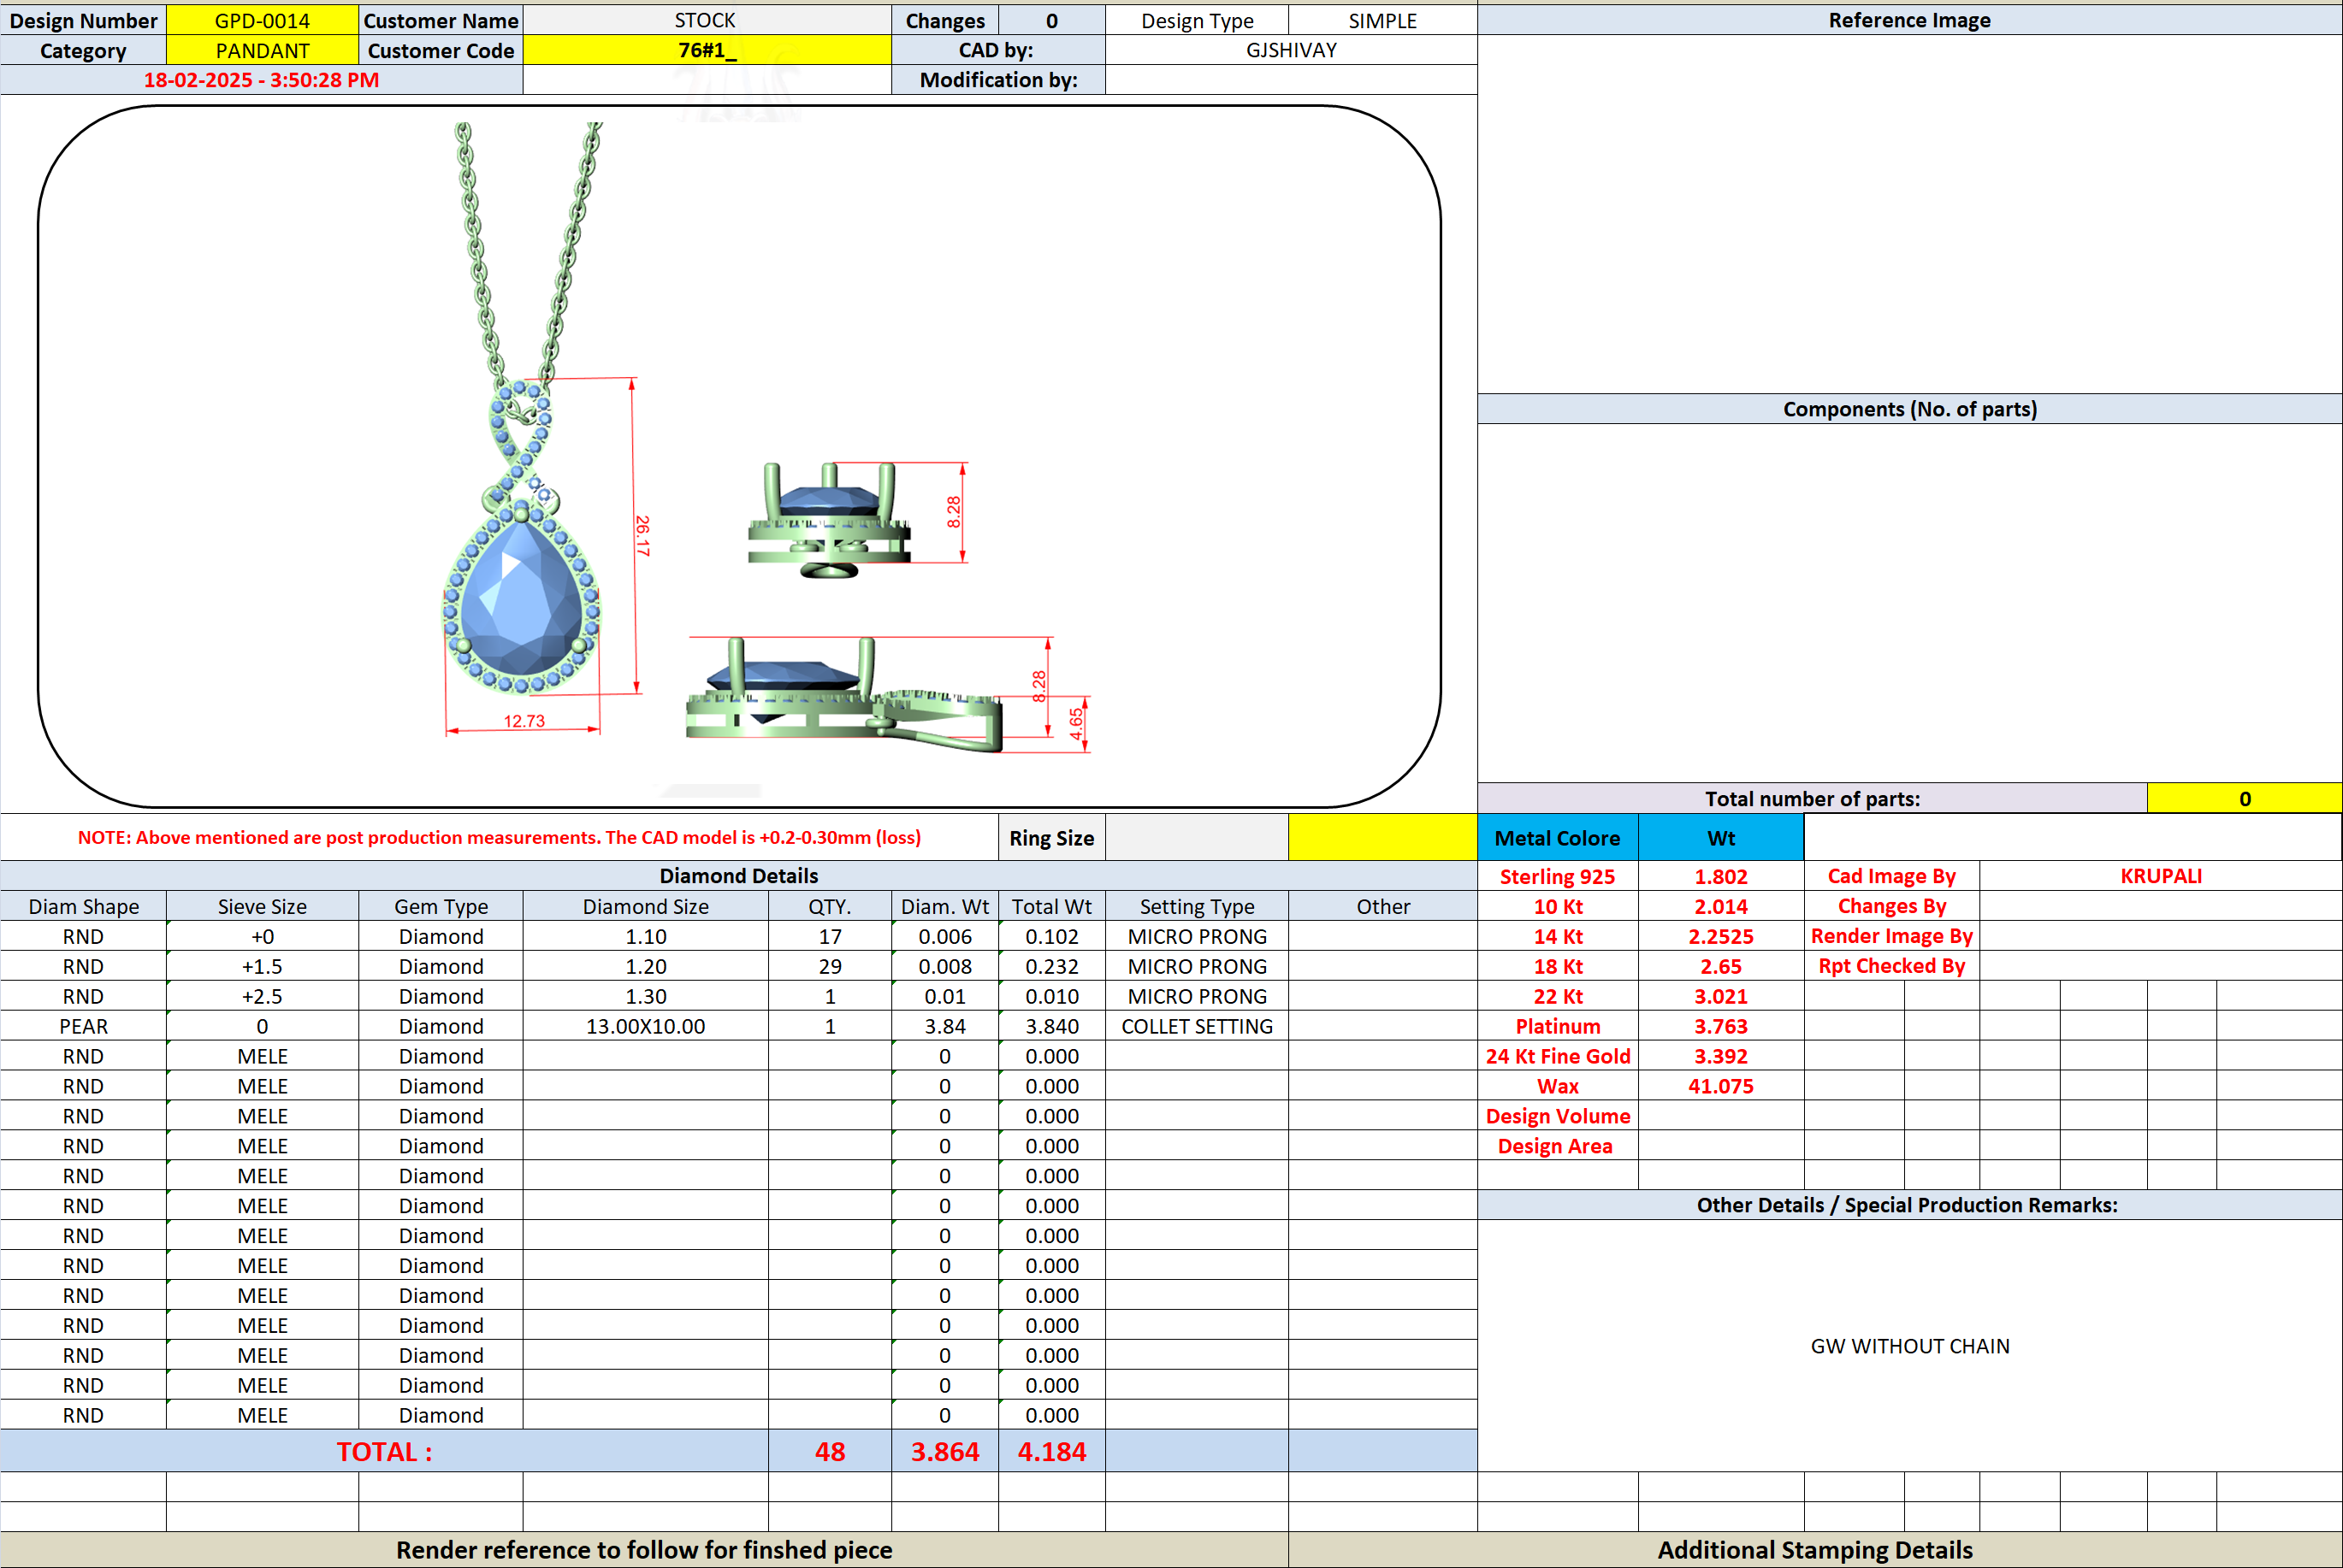Select the Sterling 925 weight 1.802

point(1721,876)
